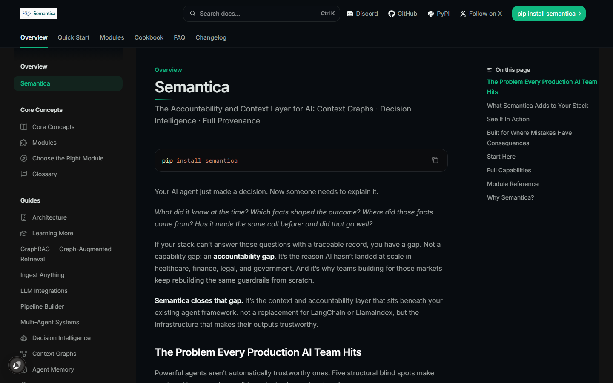Click the Guides section header in sidebar
613x383 pixels.
coord(30,200)
